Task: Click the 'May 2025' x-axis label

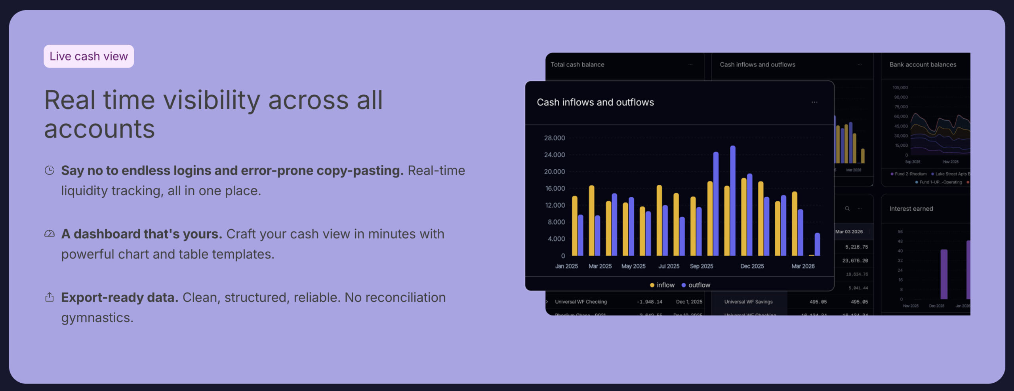Action: pos(633,266)
